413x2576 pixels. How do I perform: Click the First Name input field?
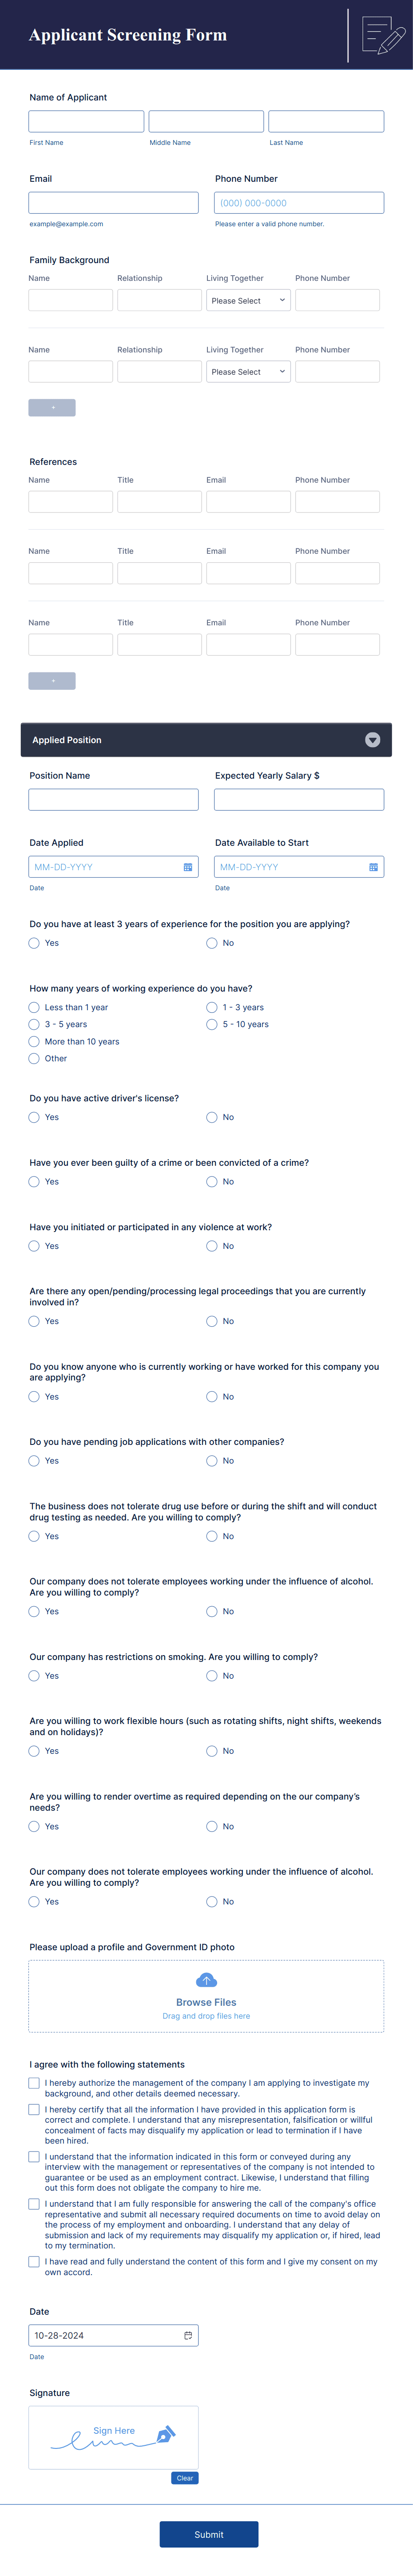pos(86,121)
